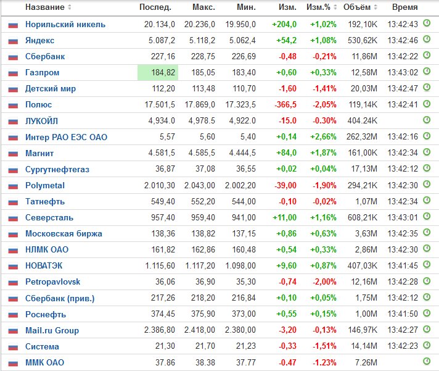
Task: Open Татнефть stock link
Action: coord(45,201)
